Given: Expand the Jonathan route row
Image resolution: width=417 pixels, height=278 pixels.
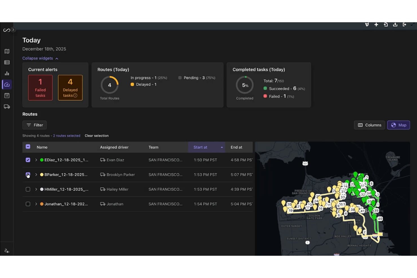Looking at the screenshot, I should (36, 204).
